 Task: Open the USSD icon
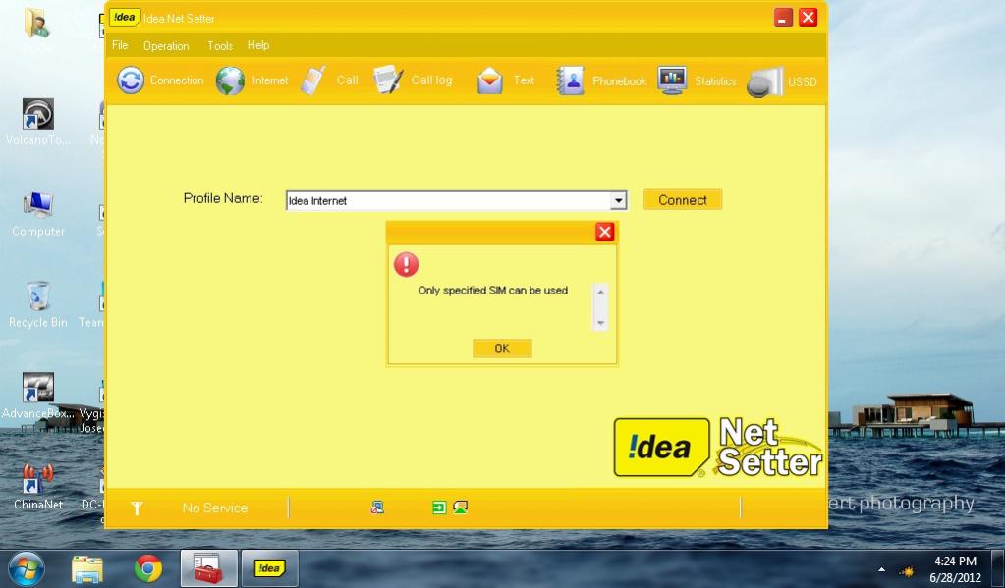pyautogui.click(x=765, y=81)
